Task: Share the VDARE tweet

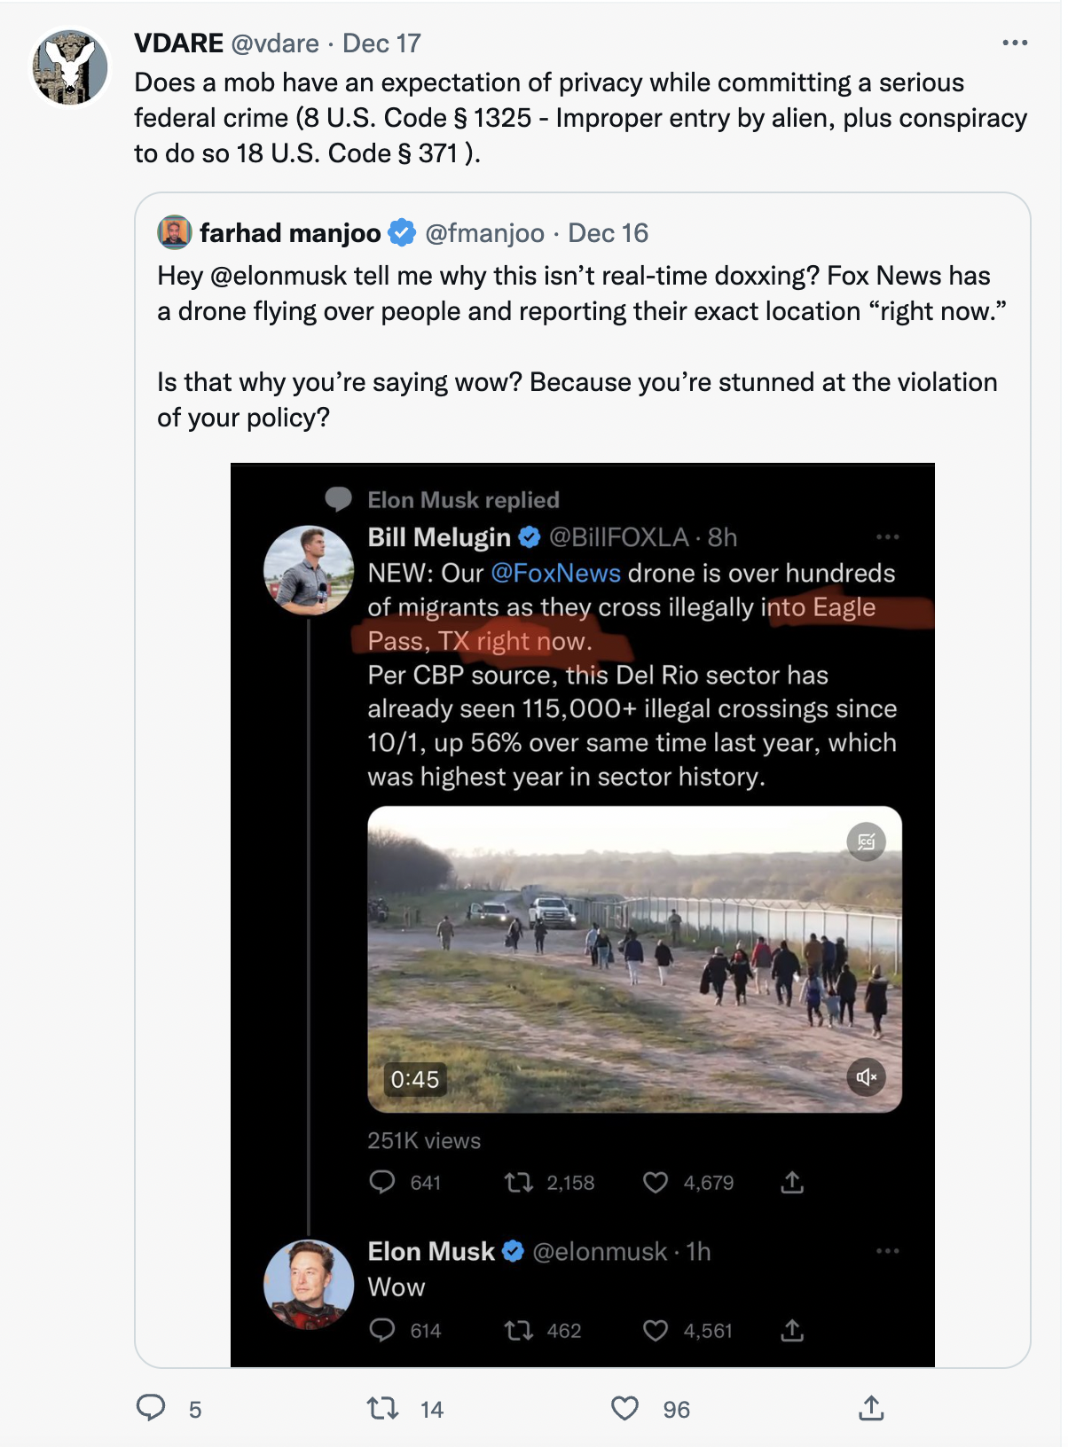Action: coord(871,1408)
